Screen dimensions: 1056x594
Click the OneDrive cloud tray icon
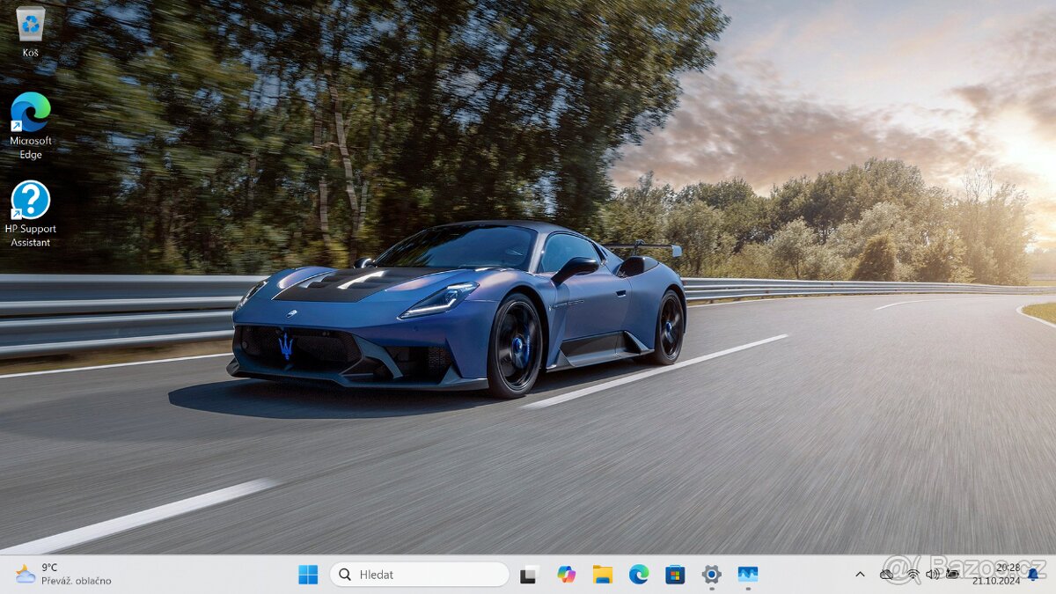887,575
